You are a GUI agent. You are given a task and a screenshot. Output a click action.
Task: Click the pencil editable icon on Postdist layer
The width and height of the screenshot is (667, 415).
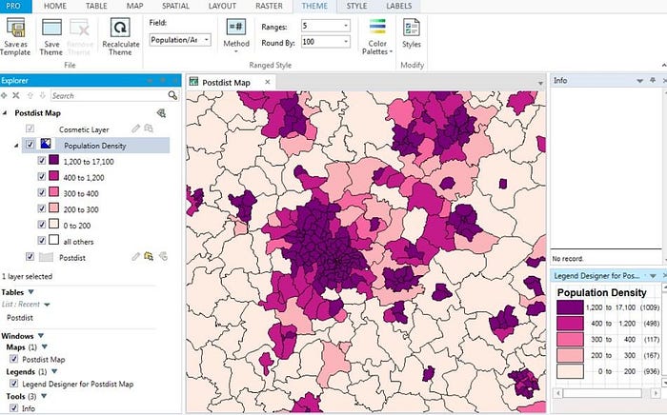135,256
